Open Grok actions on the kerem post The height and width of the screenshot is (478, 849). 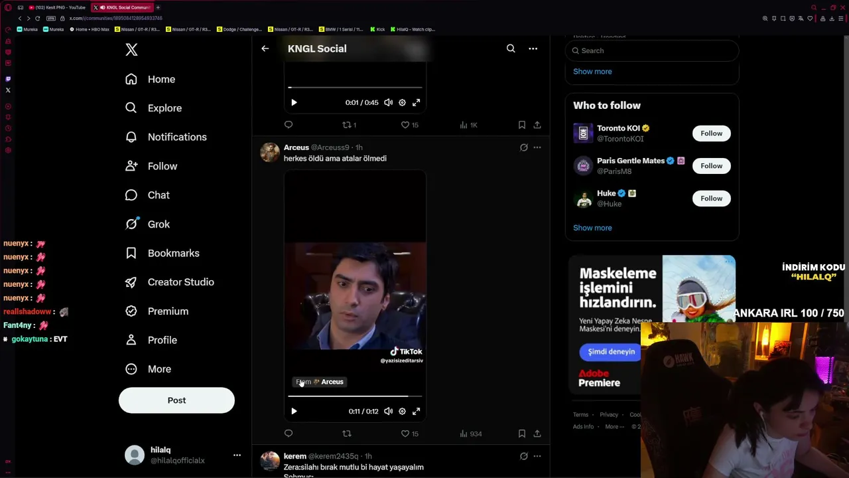click(523, 456)
